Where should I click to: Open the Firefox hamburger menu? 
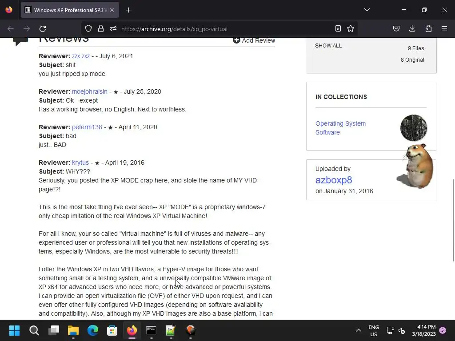click(x=444, y=28)
